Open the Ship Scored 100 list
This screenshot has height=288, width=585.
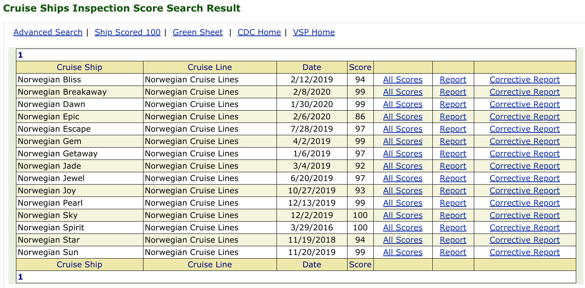127,32
